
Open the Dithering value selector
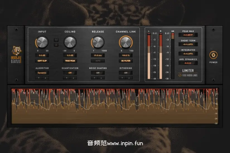126,73
